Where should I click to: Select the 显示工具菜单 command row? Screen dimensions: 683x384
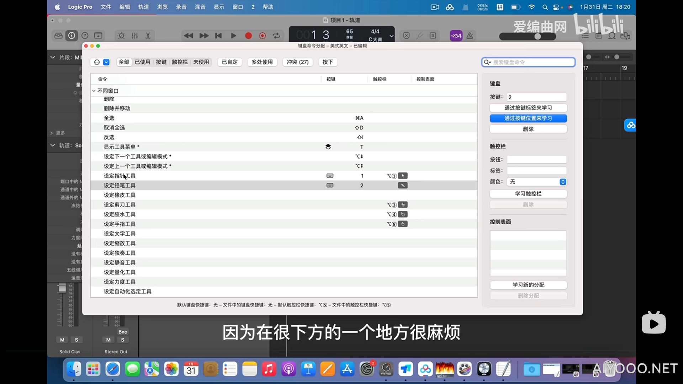pos(284,147)
